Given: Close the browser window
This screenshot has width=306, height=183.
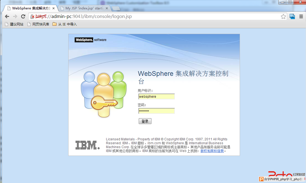Looking at the screenshot, I should (x=300, y=2).
